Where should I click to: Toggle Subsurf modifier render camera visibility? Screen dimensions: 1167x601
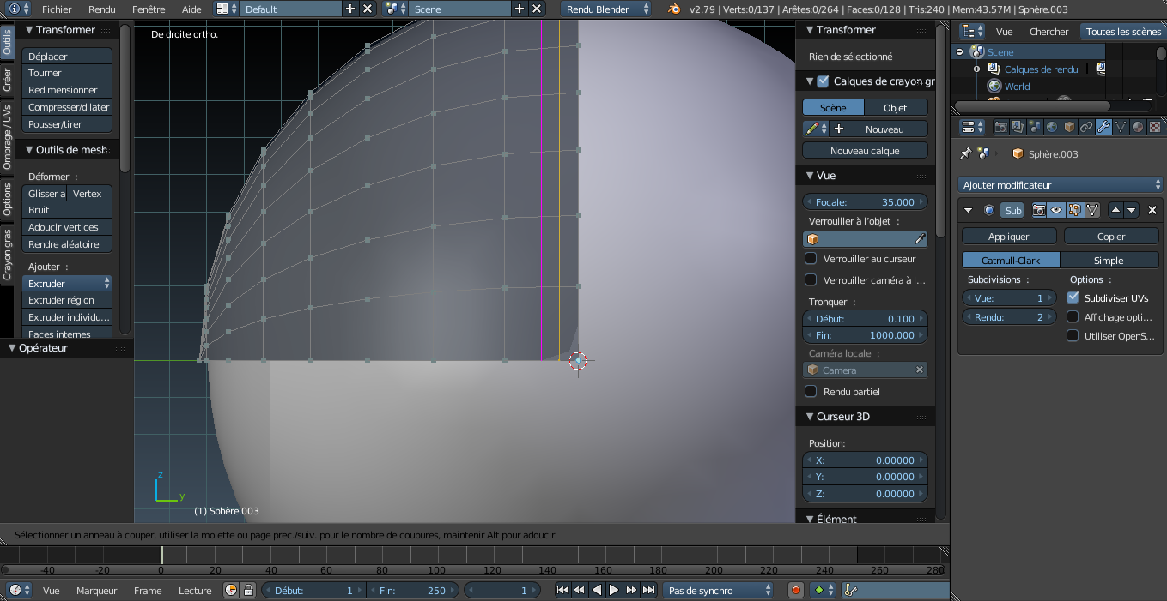1039,210
